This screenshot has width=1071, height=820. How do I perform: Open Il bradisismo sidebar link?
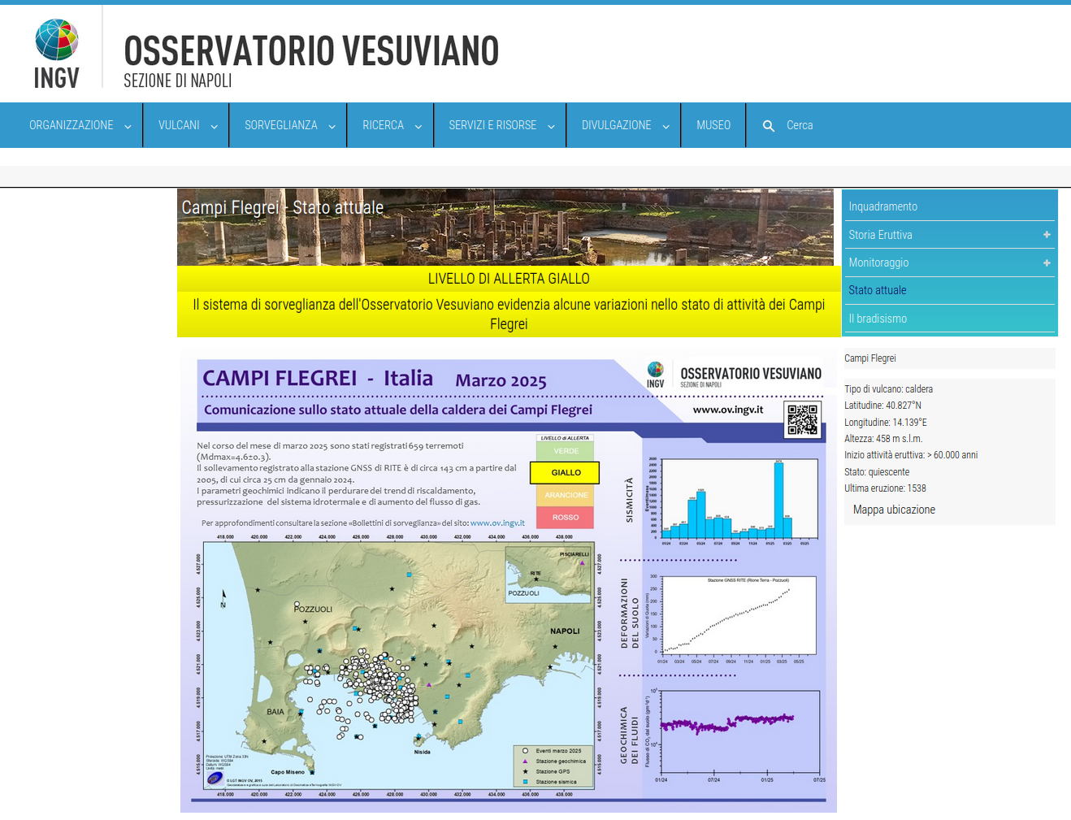878,319
